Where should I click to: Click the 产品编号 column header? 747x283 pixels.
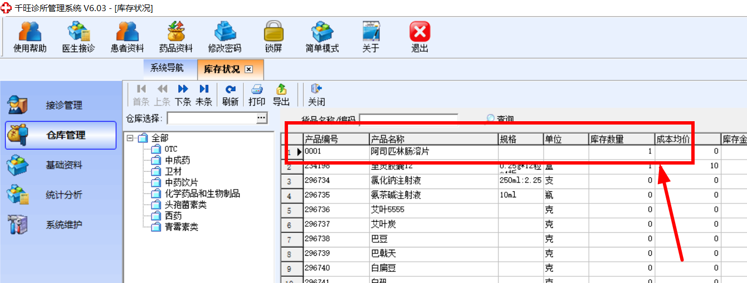(x=336, y=139)
